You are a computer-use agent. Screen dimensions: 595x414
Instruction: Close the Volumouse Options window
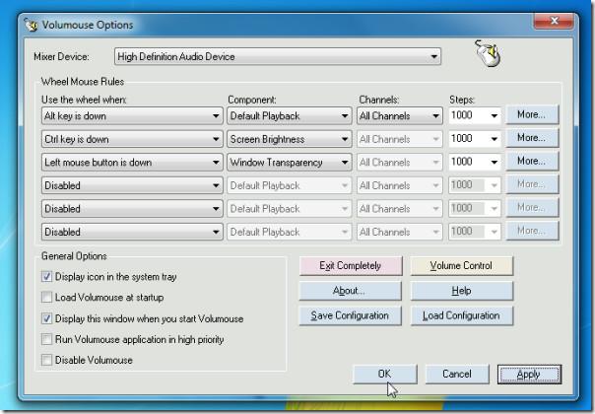[554, 21]
